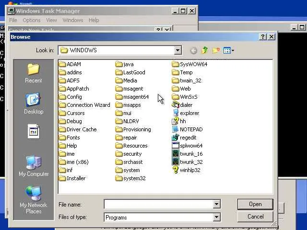307x230 pixels.
Task: Select the Installer folder
Action: 72,178
